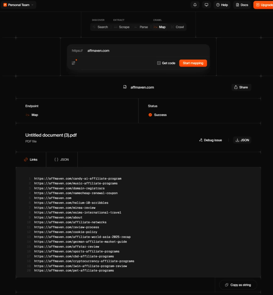Click the monitor display icon
Image resolution: width=273 pixels, height=295 pixels.
tap(206, 5)
